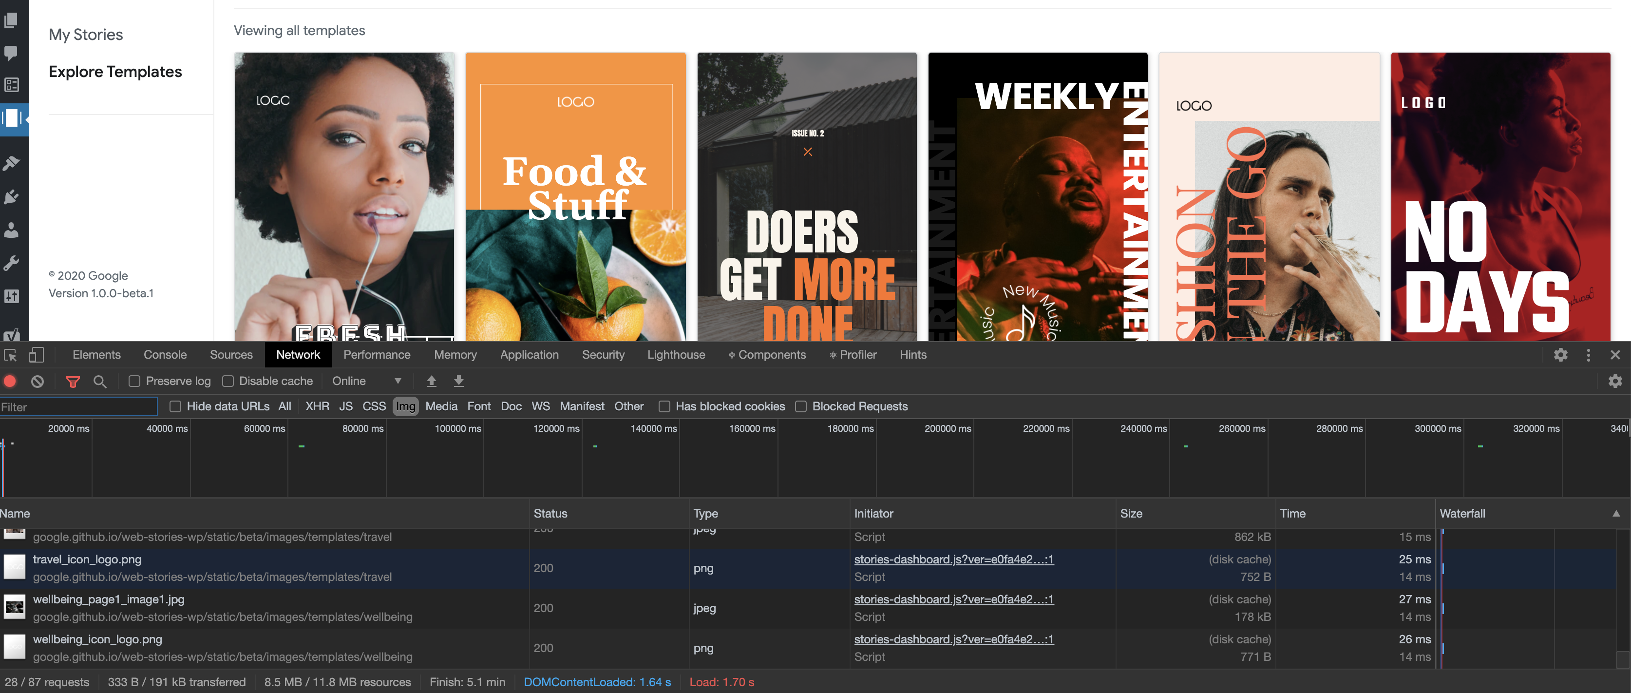Toggle the Img resource type filter
The width and height of the screenshot is (1631, 693).
[x=406, y=406]
